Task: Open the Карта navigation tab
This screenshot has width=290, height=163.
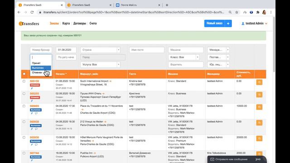Action: pyautogui.click(x=66, y=23)
